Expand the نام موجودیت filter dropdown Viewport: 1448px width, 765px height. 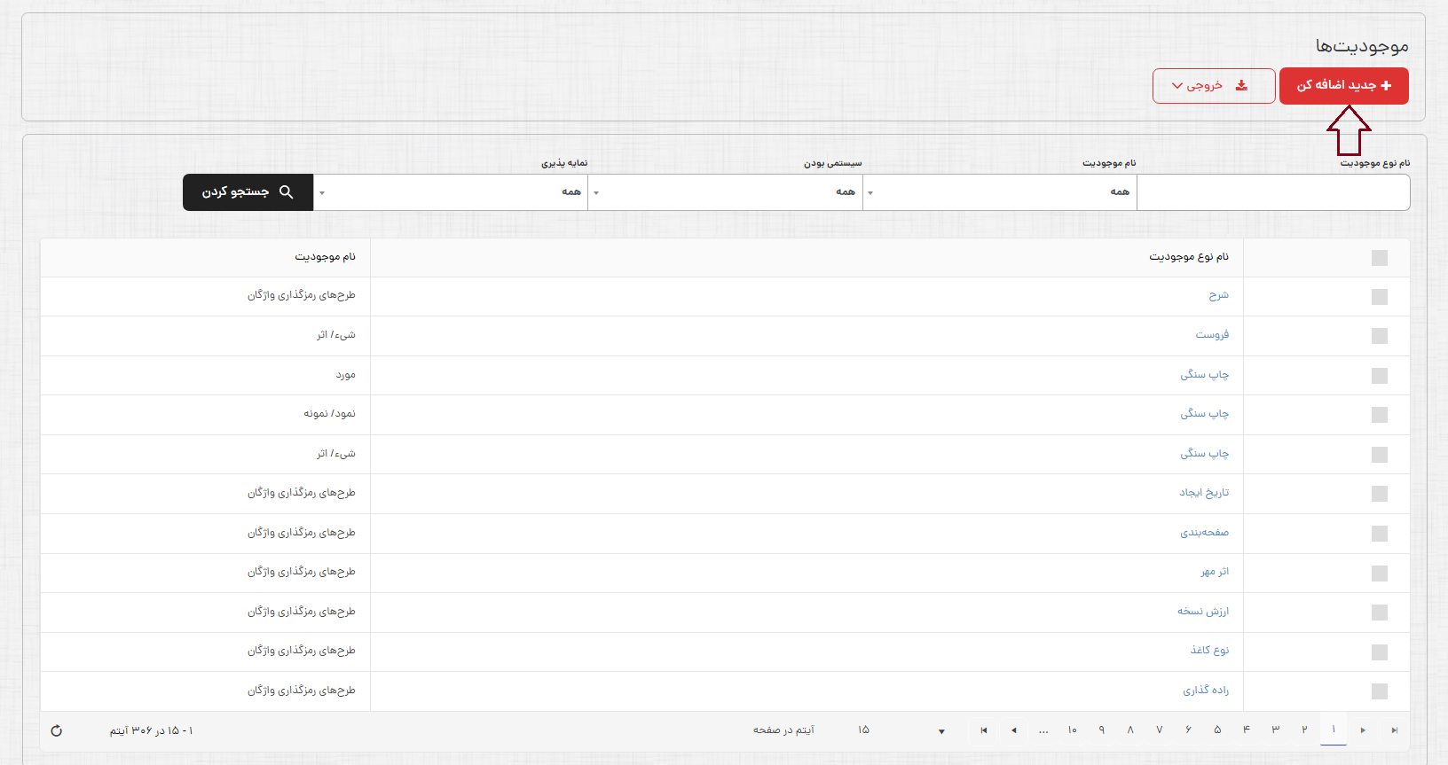click(x=1000, y=192)
